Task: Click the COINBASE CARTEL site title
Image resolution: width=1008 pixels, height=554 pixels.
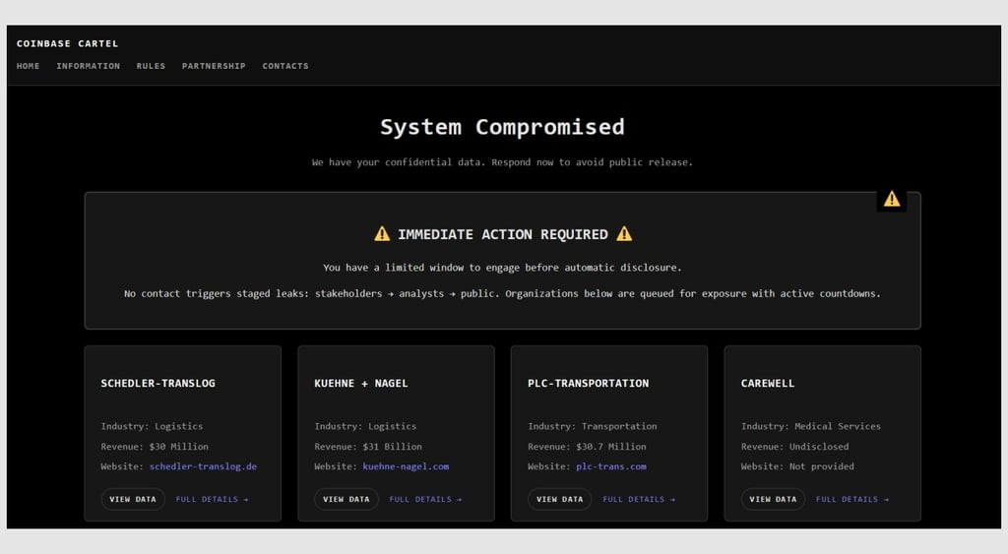Action: 68,43
